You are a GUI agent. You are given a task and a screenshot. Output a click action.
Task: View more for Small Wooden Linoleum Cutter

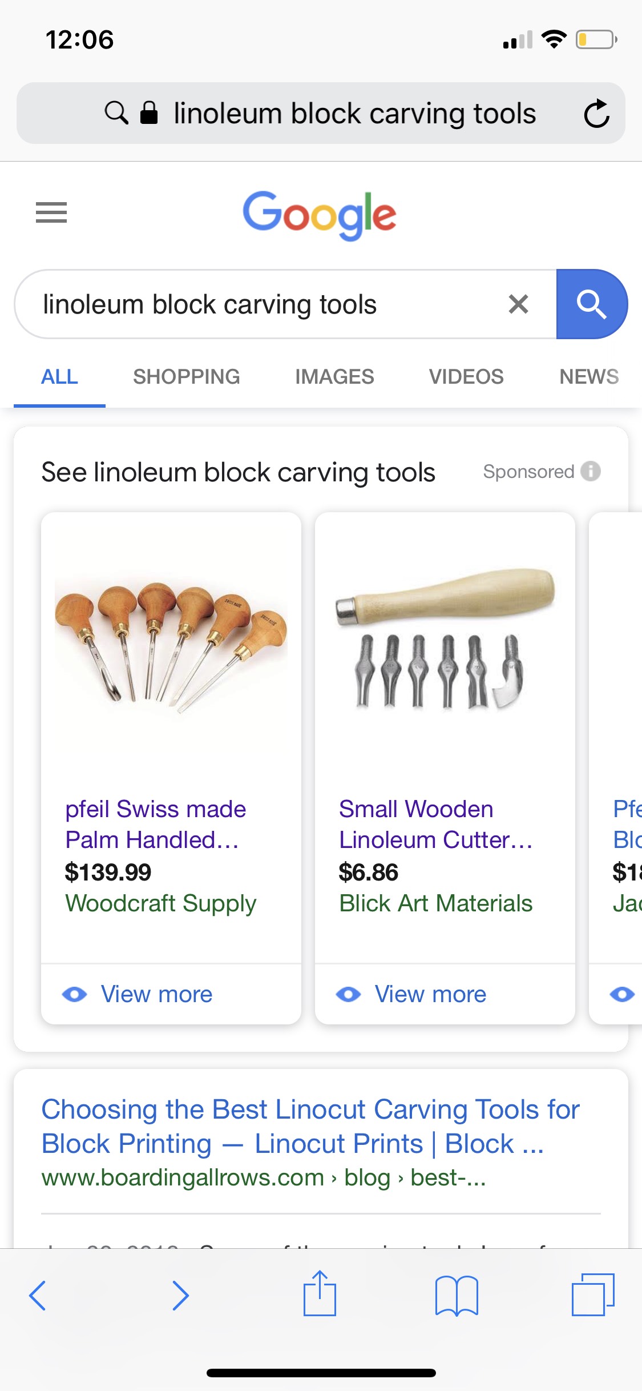coord(430,994)
